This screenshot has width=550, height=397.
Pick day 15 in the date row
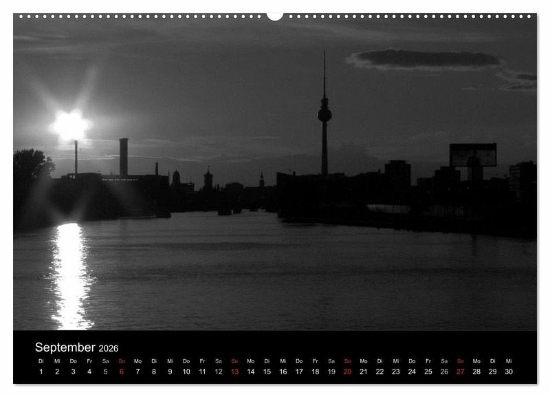(267, 372)
